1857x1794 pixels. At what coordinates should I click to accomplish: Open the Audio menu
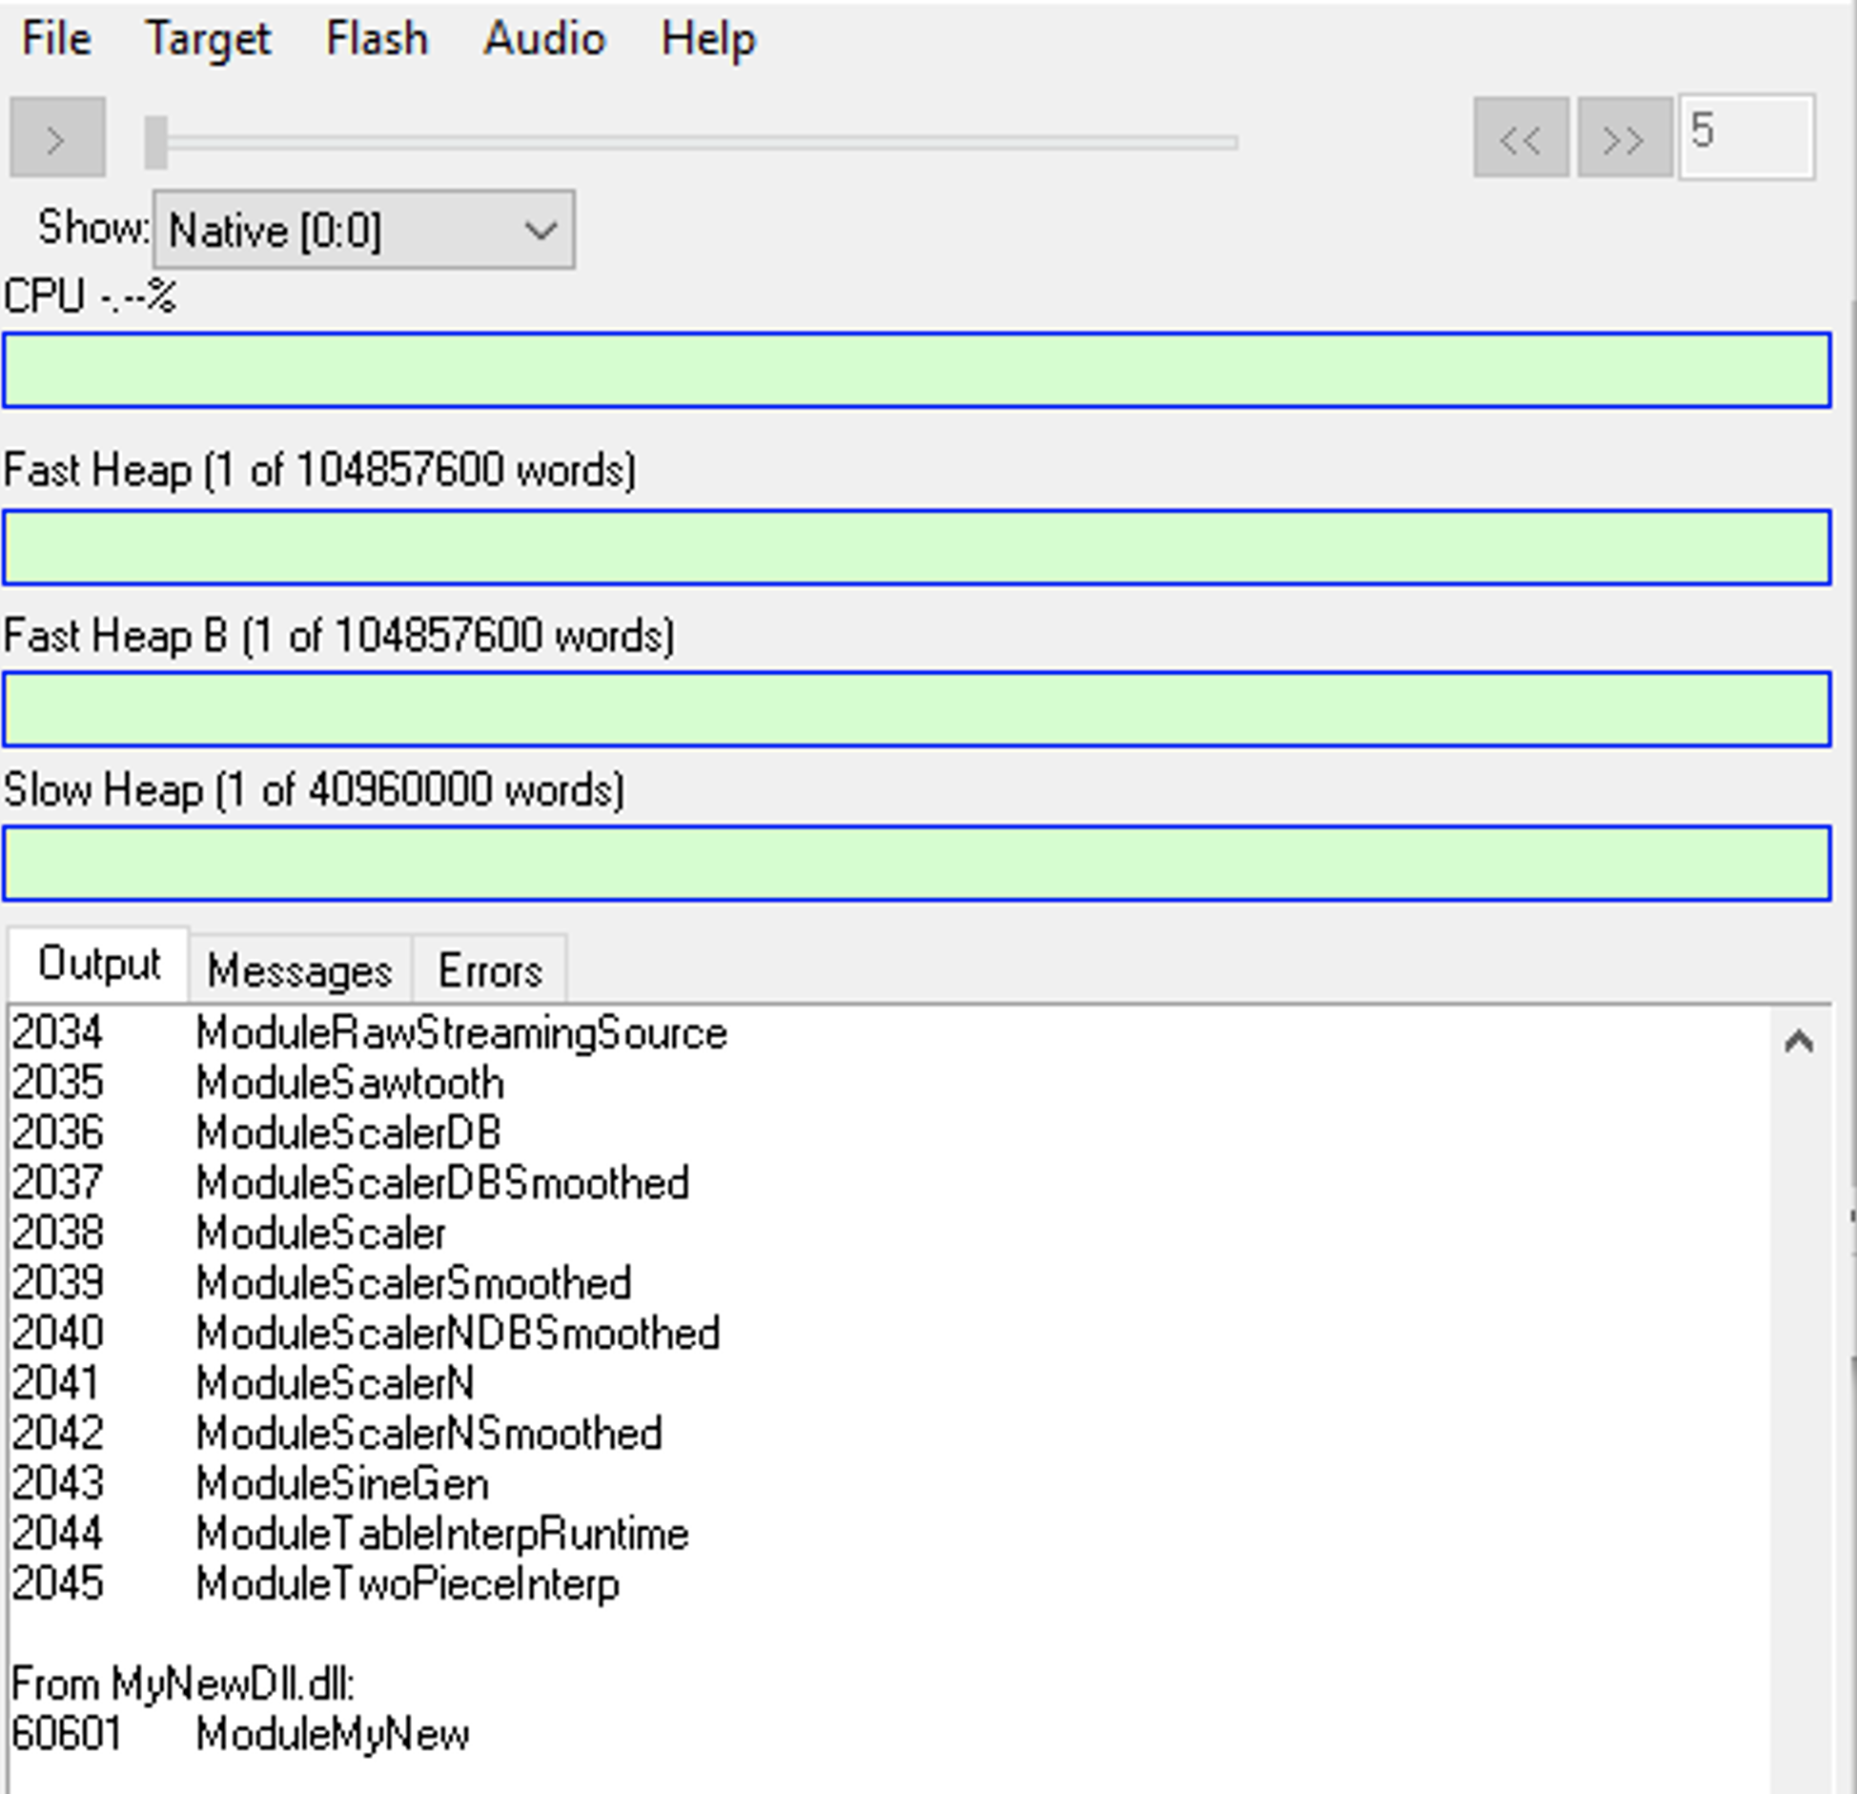tap(544, 39)
